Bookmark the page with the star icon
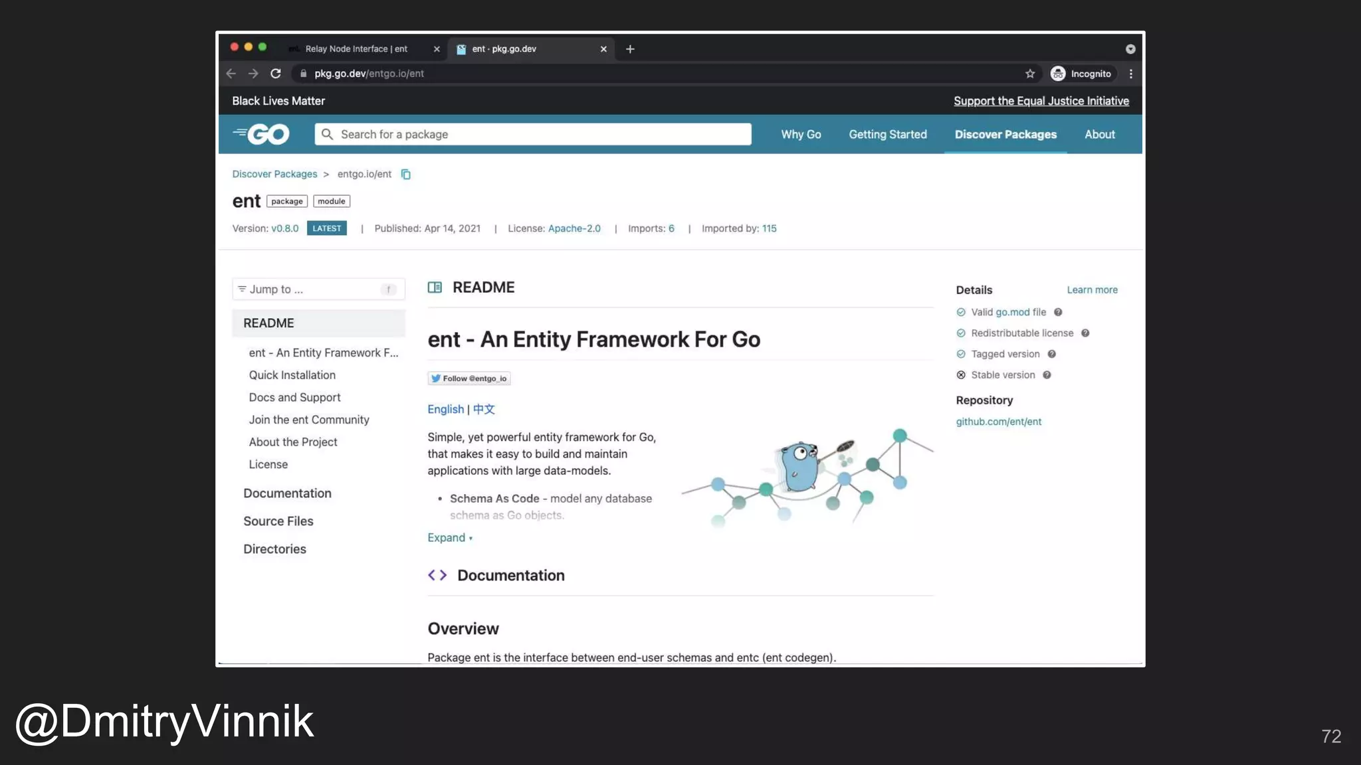The height and width of the screenshot is (765, 1361). [1030, 74]
